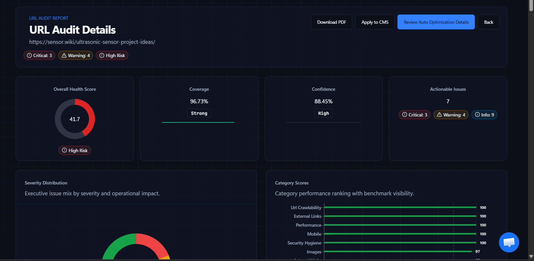Click the External Links category label

308,216
